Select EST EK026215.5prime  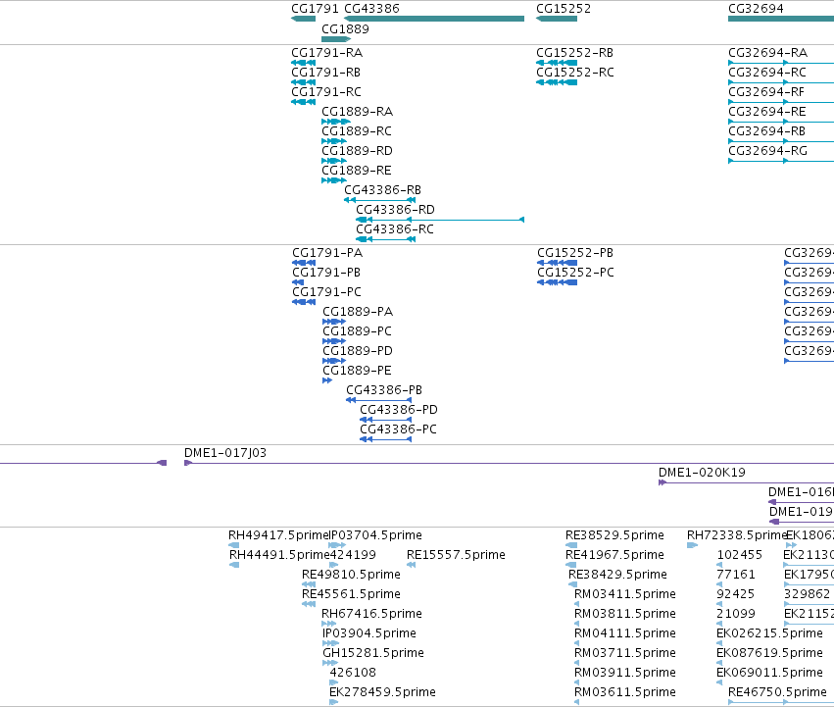point(769,633)
